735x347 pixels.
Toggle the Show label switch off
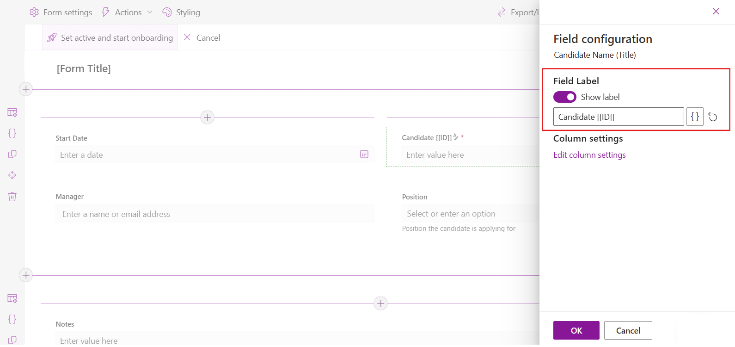tap(565, 97)
